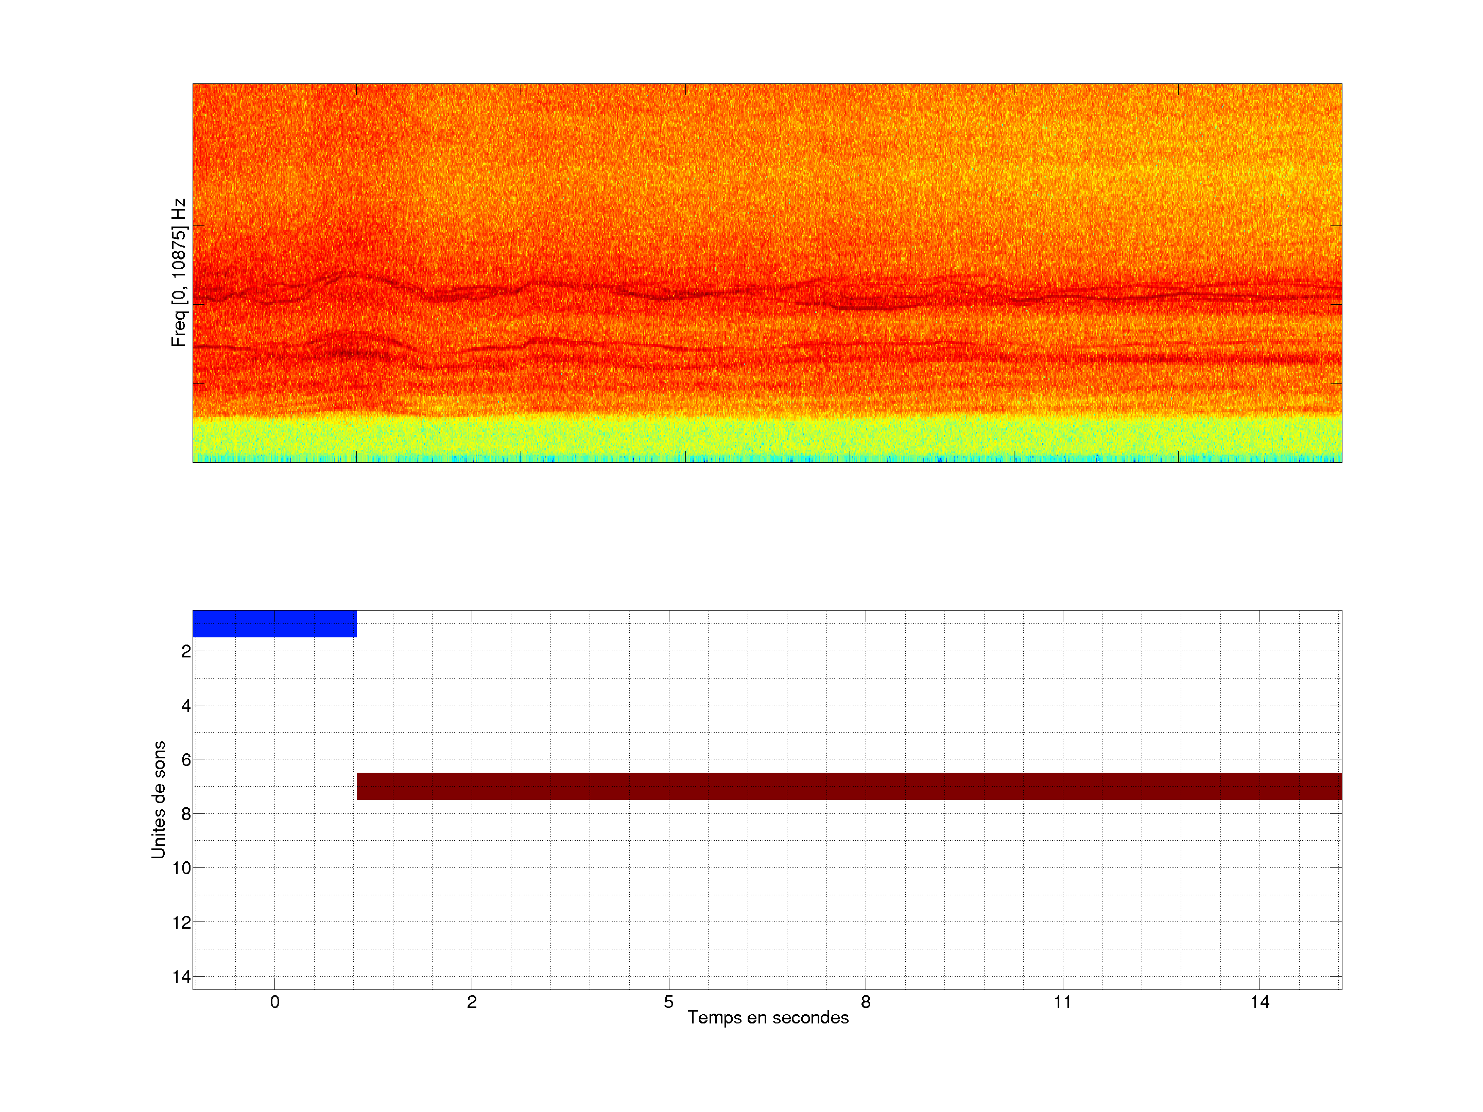Click the 14 tick label on the sound-units axis

(x=182, y=977)
